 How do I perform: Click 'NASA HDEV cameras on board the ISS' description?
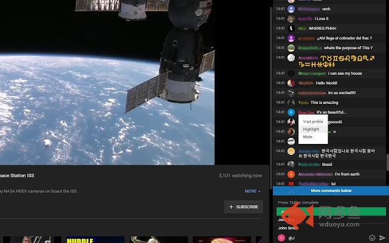click(x=38, y=191)
